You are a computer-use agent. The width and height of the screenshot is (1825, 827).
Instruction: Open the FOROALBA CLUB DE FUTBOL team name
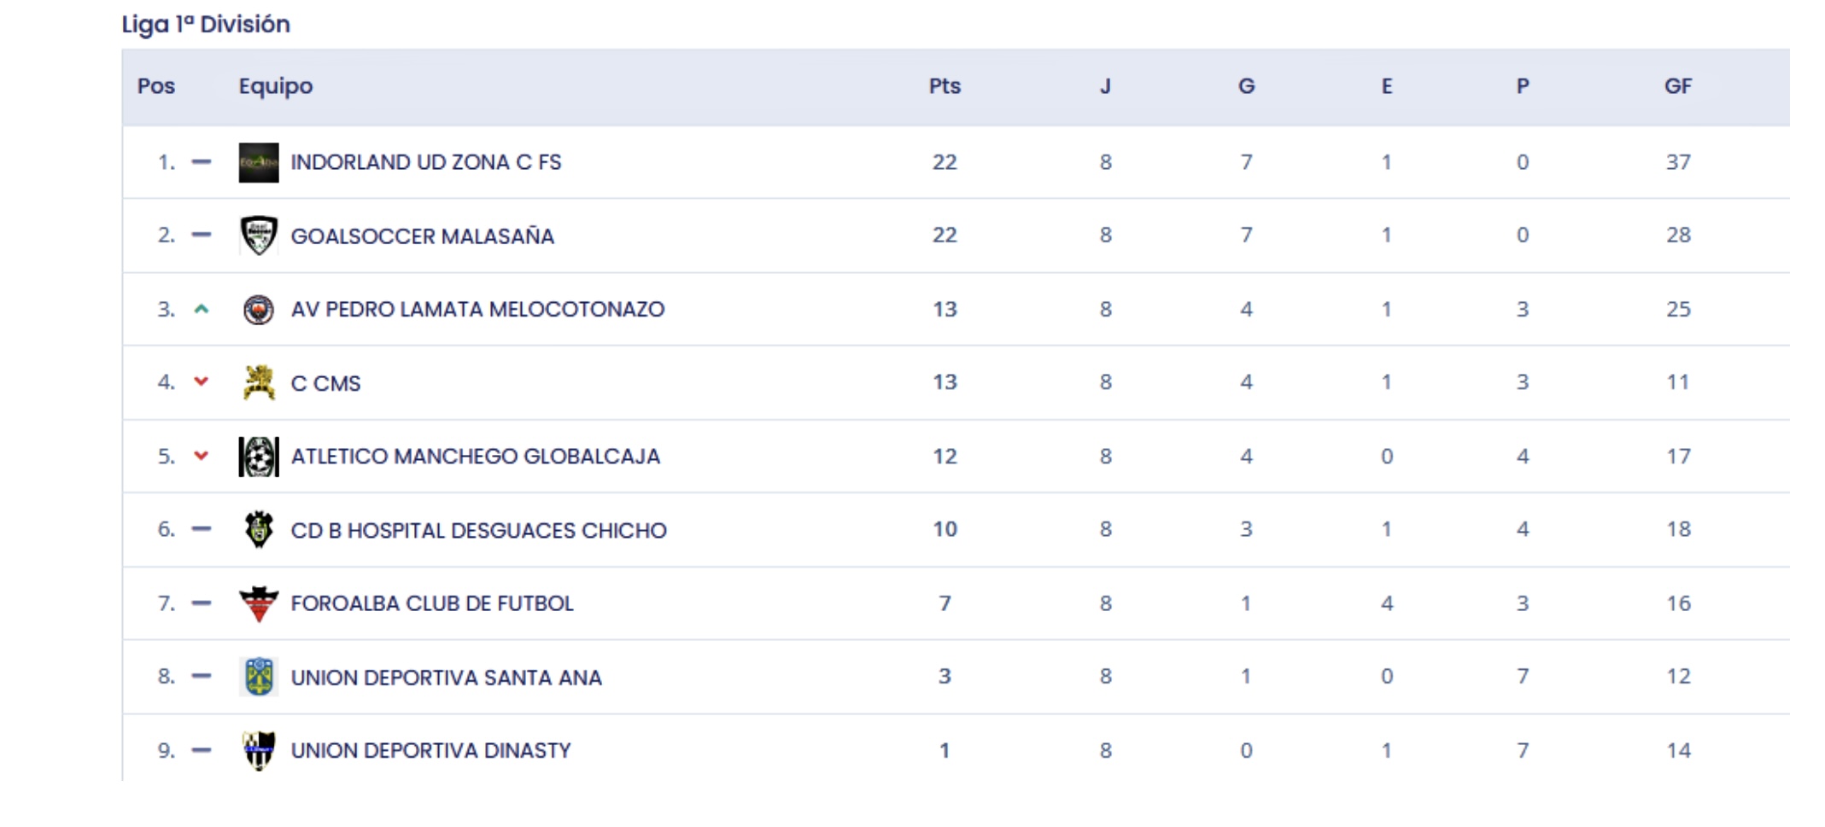[x=431, y=603]
